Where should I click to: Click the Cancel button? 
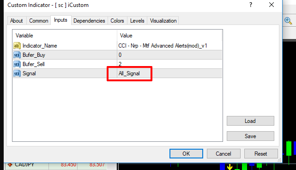tap(224, 154)
